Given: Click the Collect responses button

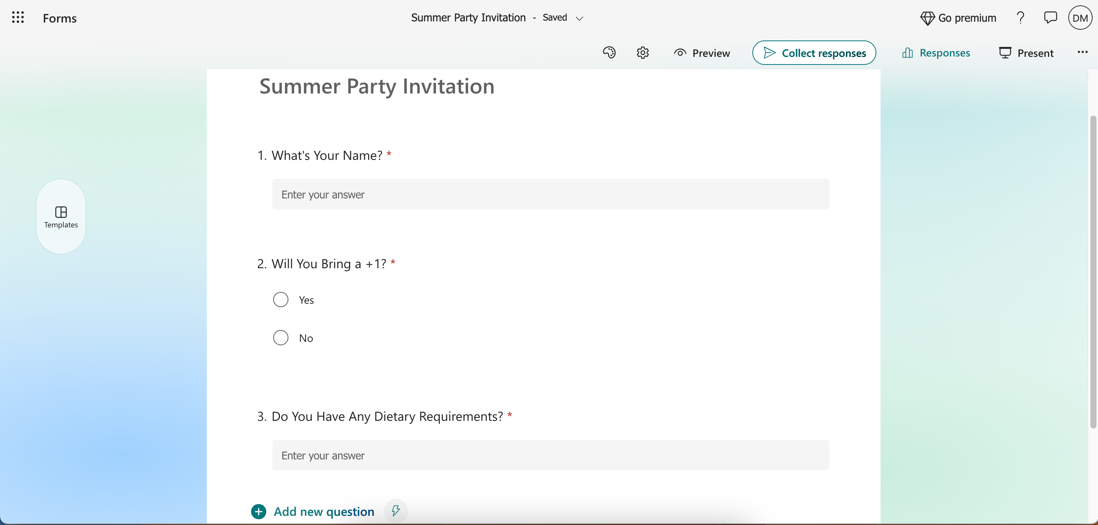Looking at the screenshot, I should (x=815, y=53).
